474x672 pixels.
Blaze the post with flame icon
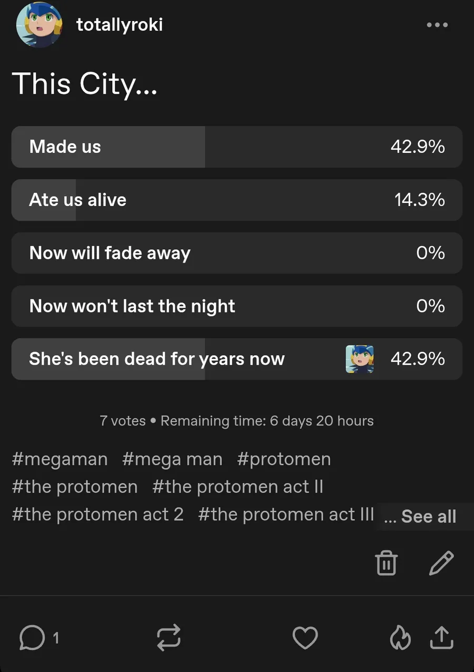click(400, 638)
